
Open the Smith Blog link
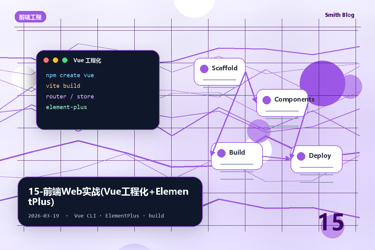(x=339, y=15)
